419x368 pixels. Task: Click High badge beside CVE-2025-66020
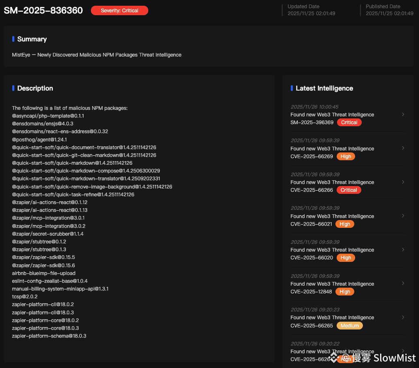tap(346, 258)
